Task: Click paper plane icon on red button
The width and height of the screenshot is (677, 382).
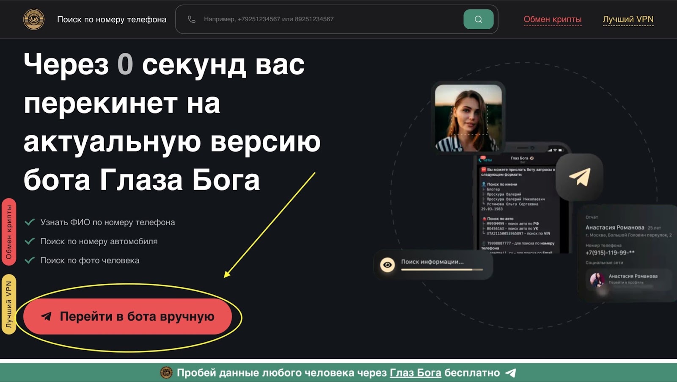Action: tap(46, 316)
